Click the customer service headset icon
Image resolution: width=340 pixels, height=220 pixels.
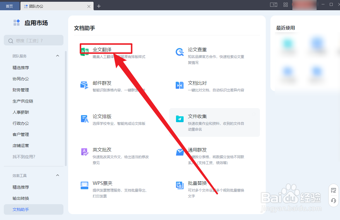tap(333, 201)
